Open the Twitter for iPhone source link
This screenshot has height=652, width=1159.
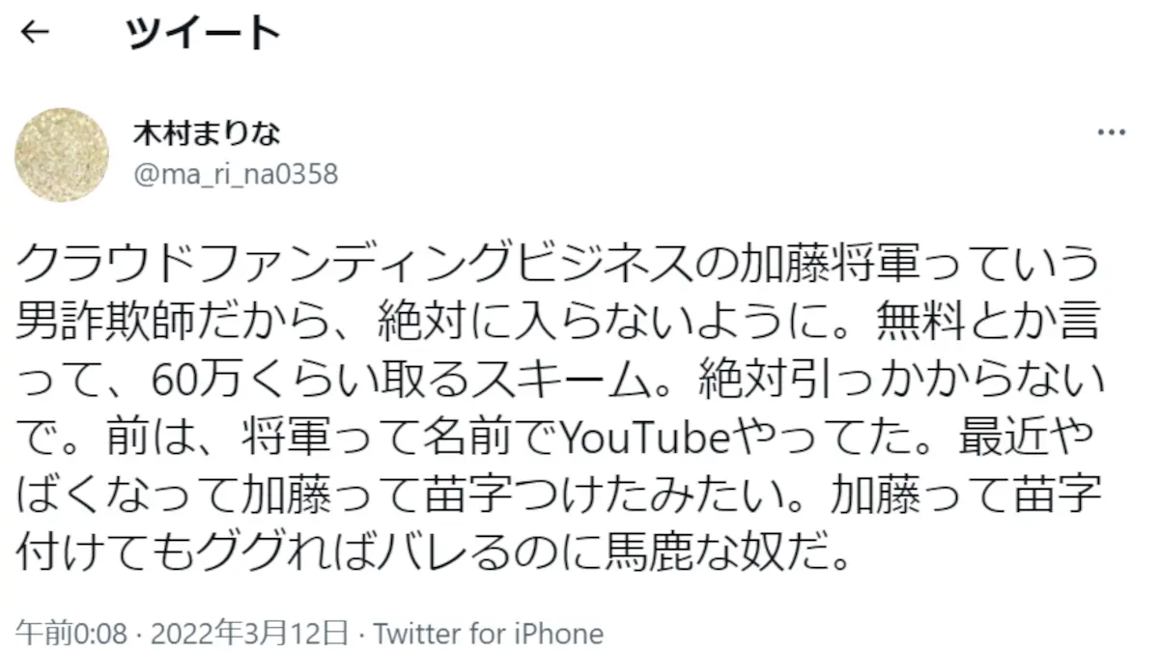(x=488, y=634)
